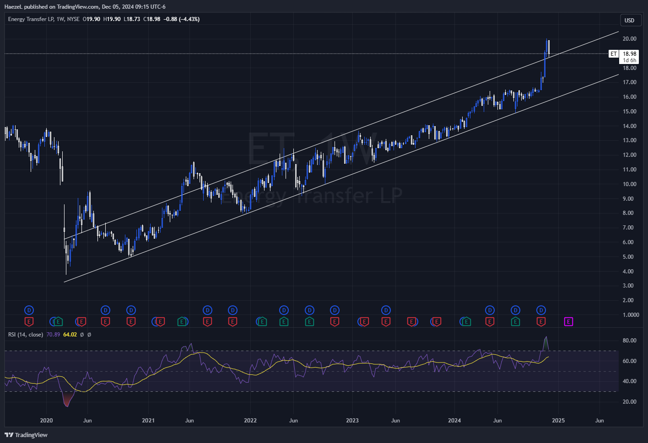Click the rightmost blue D dividend marker
648x443 pixels.
(x=541, y=310)
